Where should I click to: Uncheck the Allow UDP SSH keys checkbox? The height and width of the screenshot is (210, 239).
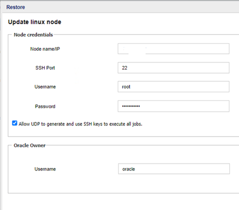[14, 123]
